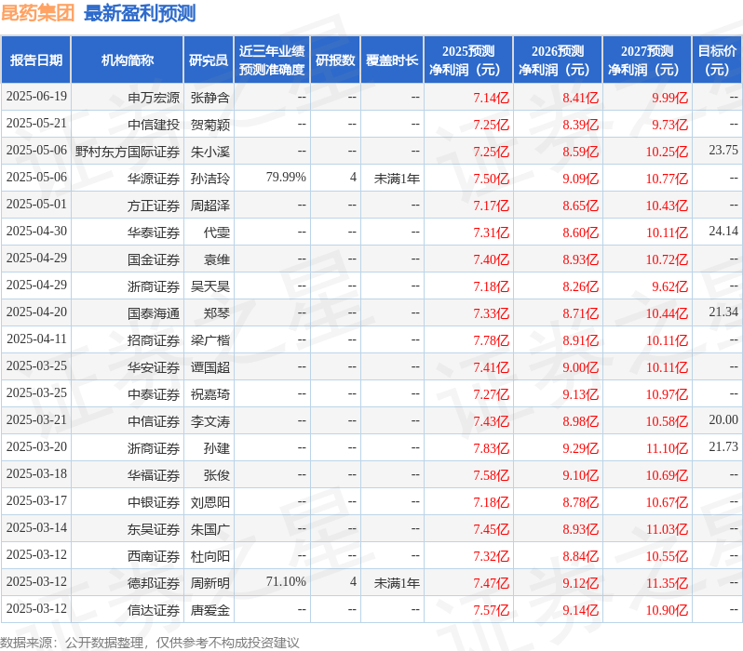The image size is (743, 651).
Task: Click 2027 forecast value 9.62亿
Action: click(669, 286)
